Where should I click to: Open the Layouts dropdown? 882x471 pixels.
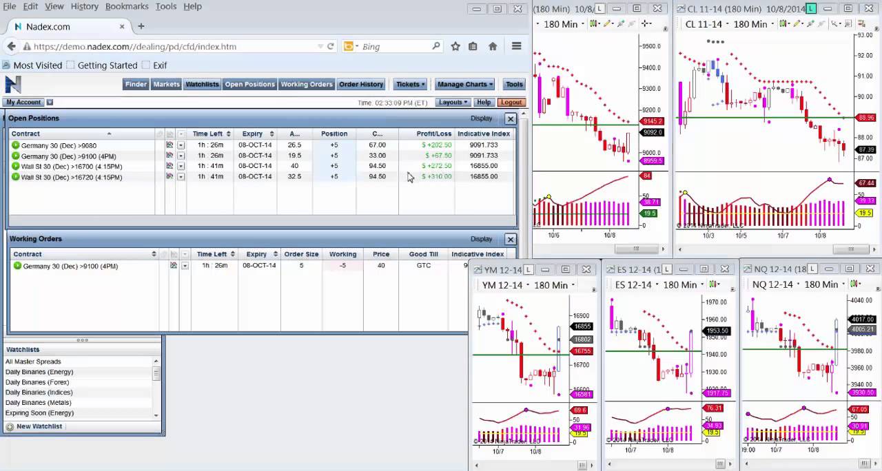[453, 102]
